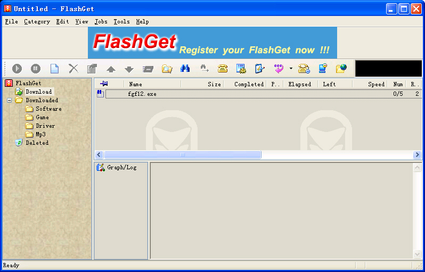
Task: Click the blue checkmark settings icon
Action: tap(260, 69)
